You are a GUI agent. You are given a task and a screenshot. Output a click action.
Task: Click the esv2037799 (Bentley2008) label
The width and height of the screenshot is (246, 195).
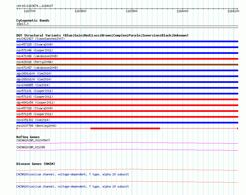click(36, 126)
